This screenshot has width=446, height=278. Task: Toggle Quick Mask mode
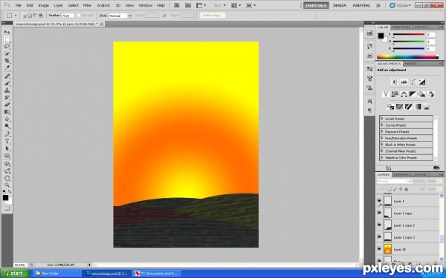[x=7, y=208]
